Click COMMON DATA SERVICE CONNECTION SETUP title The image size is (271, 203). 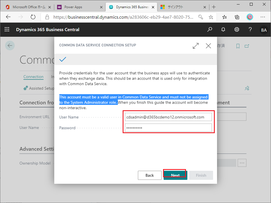[x=98, y=45]
